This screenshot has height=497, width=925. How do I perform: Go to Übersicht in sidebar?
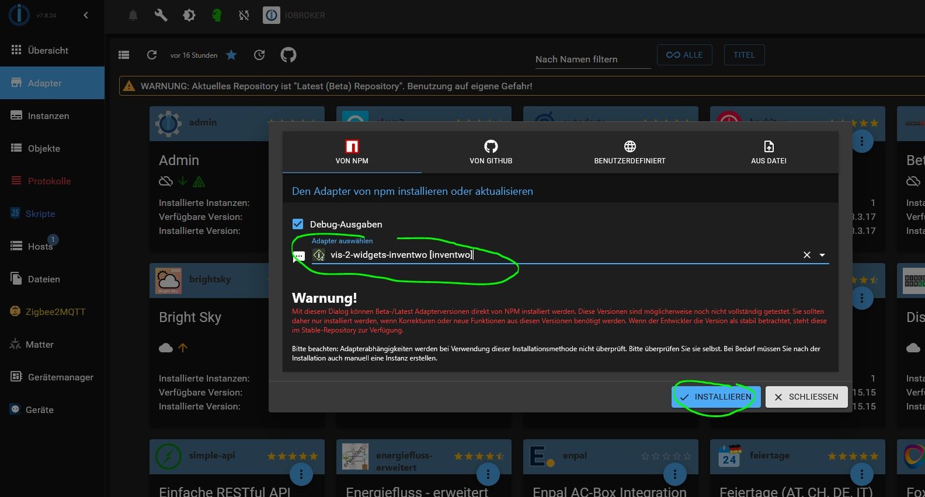coord(52,50)
